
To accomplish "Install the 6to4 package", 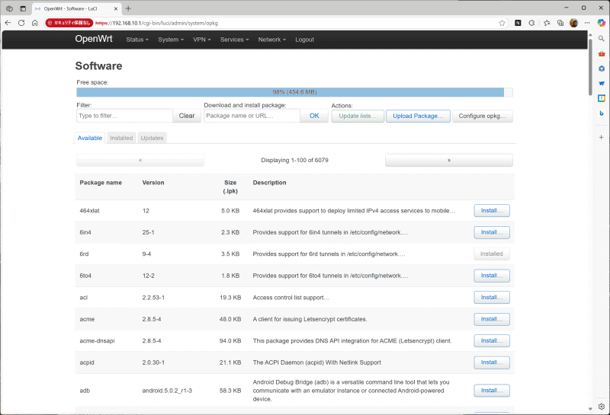I will (x=492, y=276).
